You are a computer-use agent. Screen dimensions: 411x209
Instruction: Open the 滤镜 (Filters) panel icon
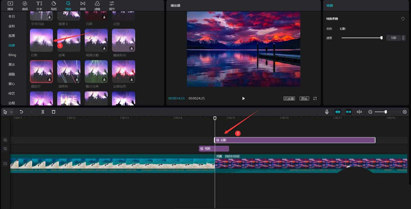(97, 5)
